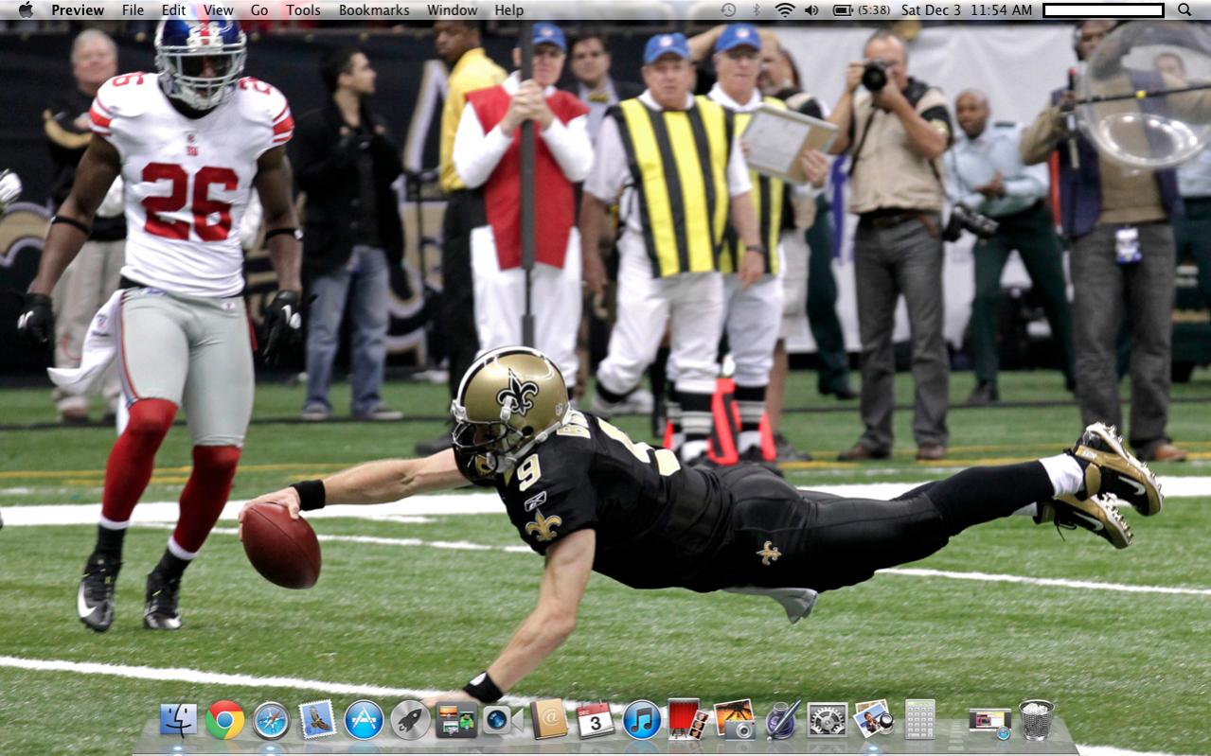The image size is (1211, 756).
Task: Click the battery status (5:38) indicator
Action: tap(861, 9)
